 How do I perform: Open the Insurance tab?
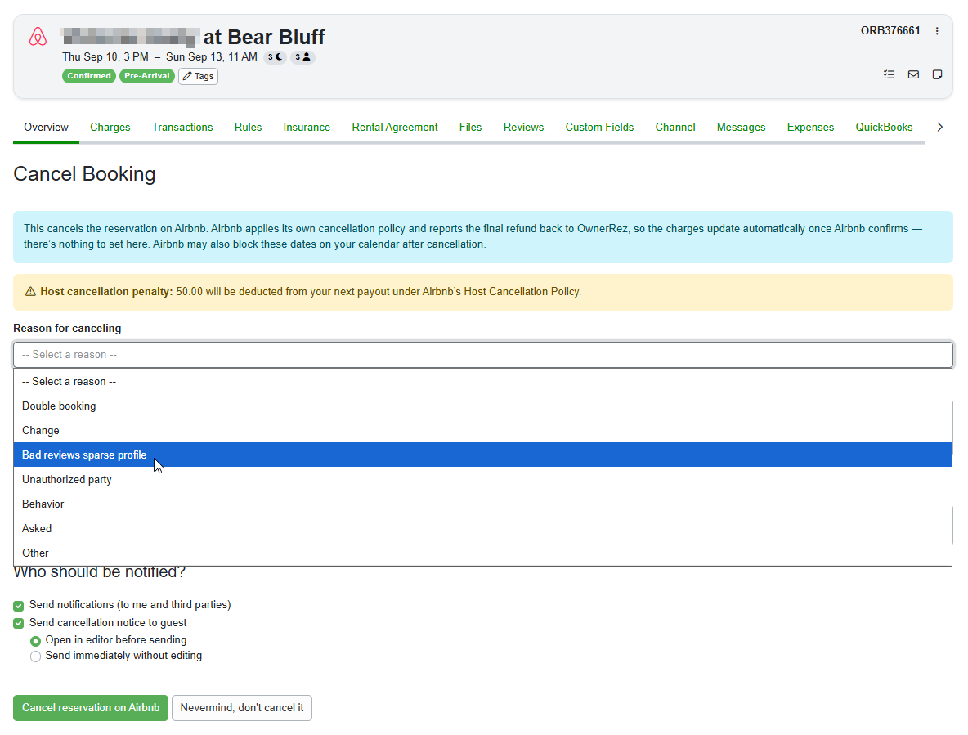307,127
